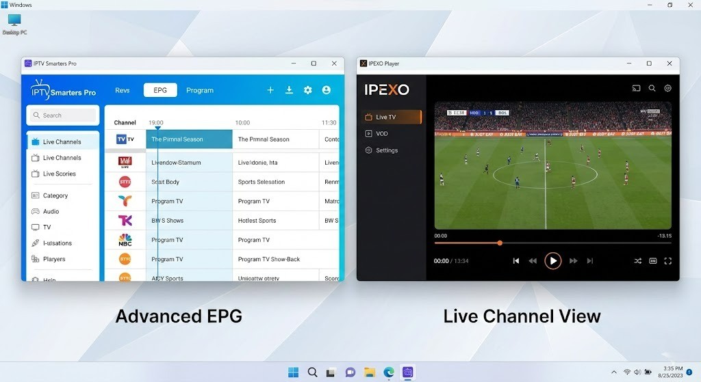
Task: Switch to the Revs tab
Action: 122,90
